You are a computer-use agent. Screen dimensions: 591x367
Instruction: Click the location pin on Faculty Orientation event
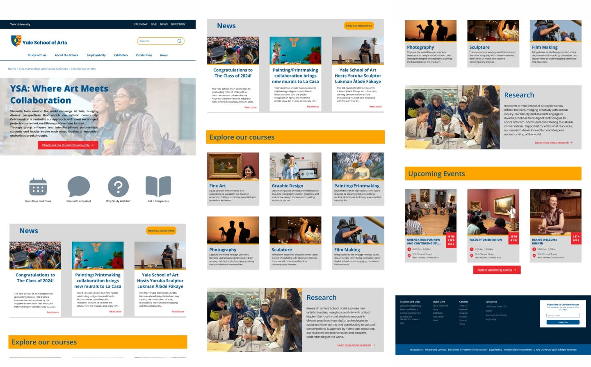[x=472, y=255]
